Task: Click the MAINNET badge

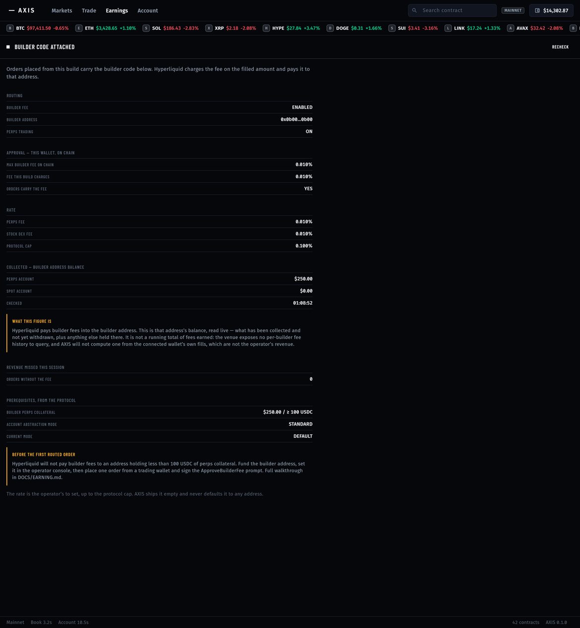Action: pyautogui.click(x=513, y=10)
